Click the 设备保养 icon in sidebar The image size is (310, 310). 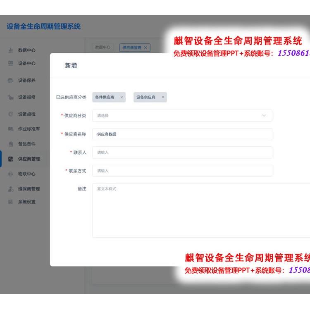[10, 80]
